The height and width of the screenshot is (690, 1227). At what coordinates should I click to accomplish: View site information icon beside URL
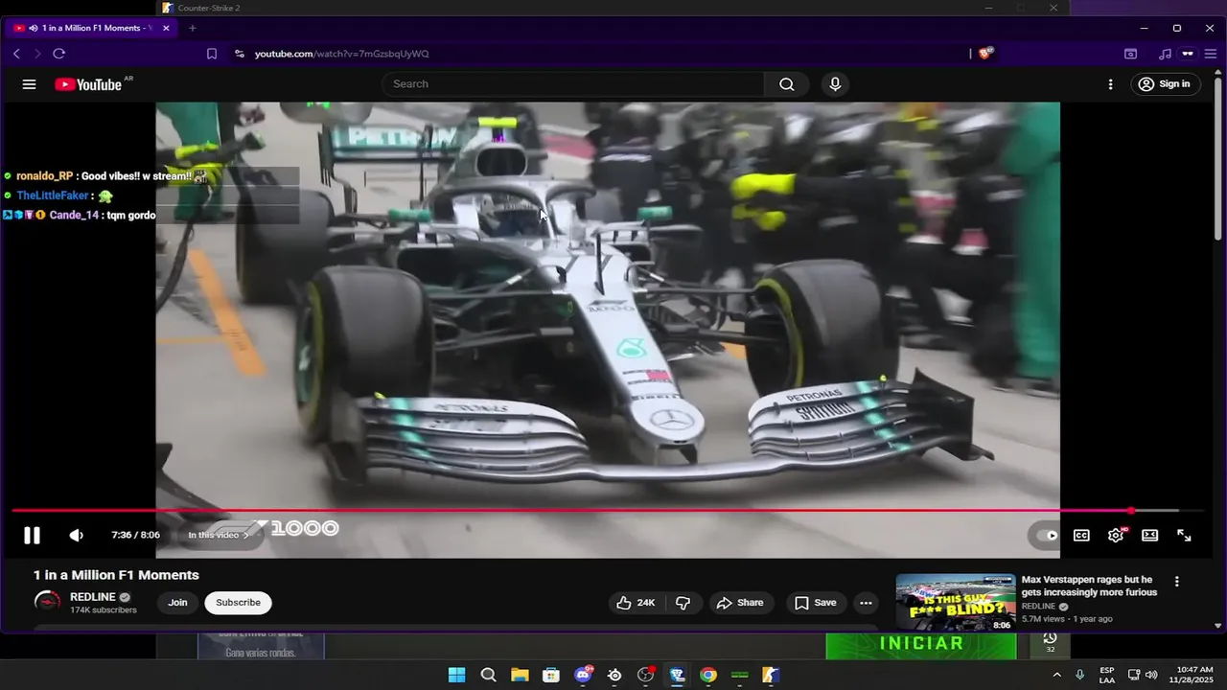(x=239, y=54)
